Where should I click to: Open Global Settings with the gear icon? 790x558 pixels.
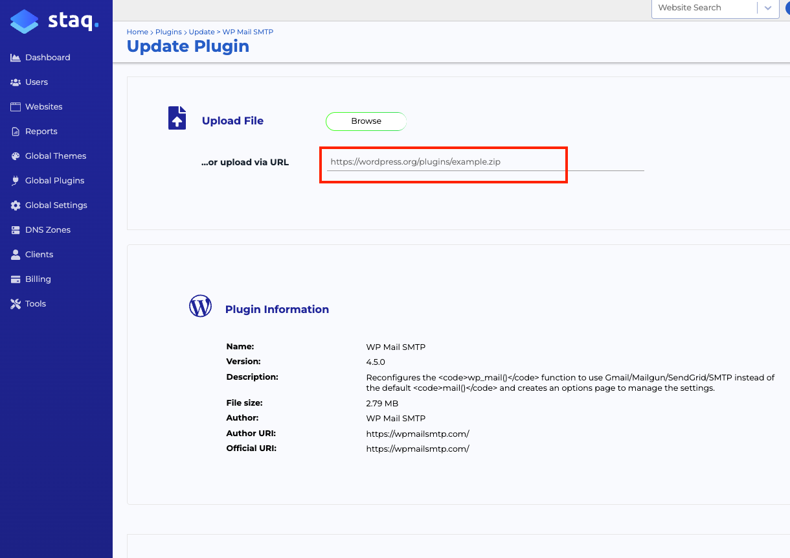point(15,205)
